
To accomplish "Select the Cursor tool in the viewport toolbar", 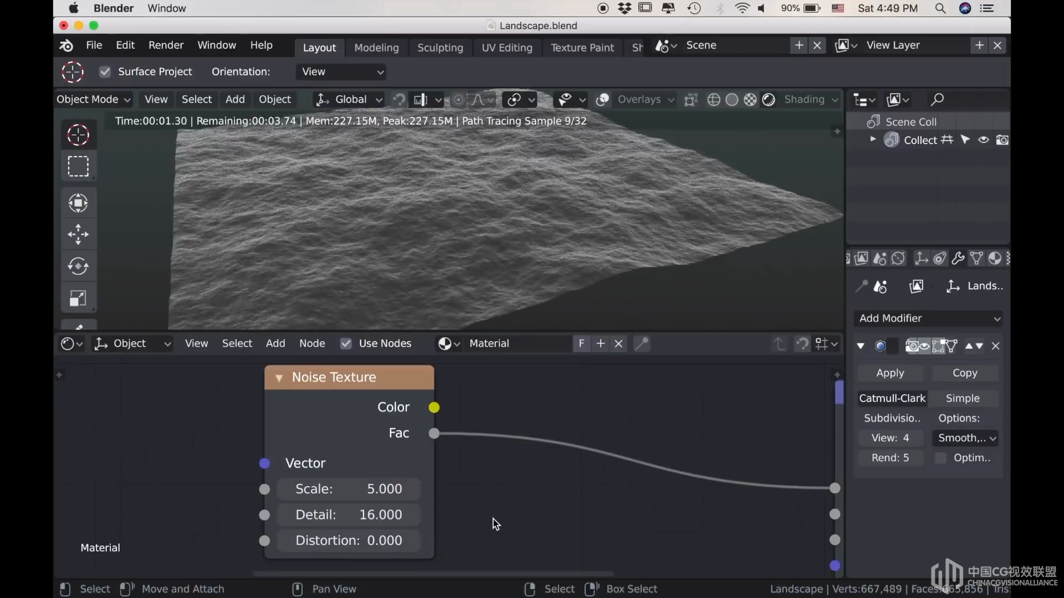I will coord(78,135).
